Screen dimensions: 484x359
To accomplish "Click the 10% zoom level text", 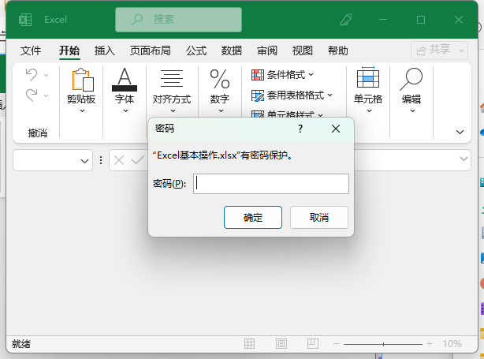I will point(452,343).
